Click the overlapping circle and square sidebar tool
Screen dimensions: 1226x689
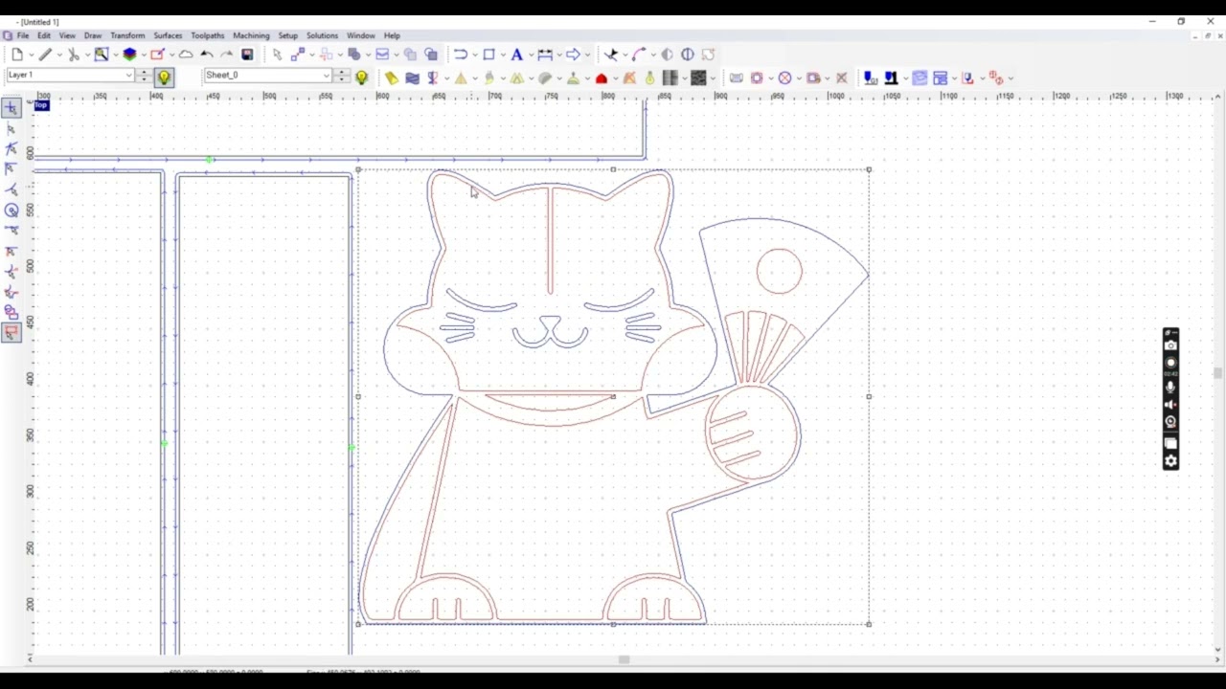pos(11,312)
